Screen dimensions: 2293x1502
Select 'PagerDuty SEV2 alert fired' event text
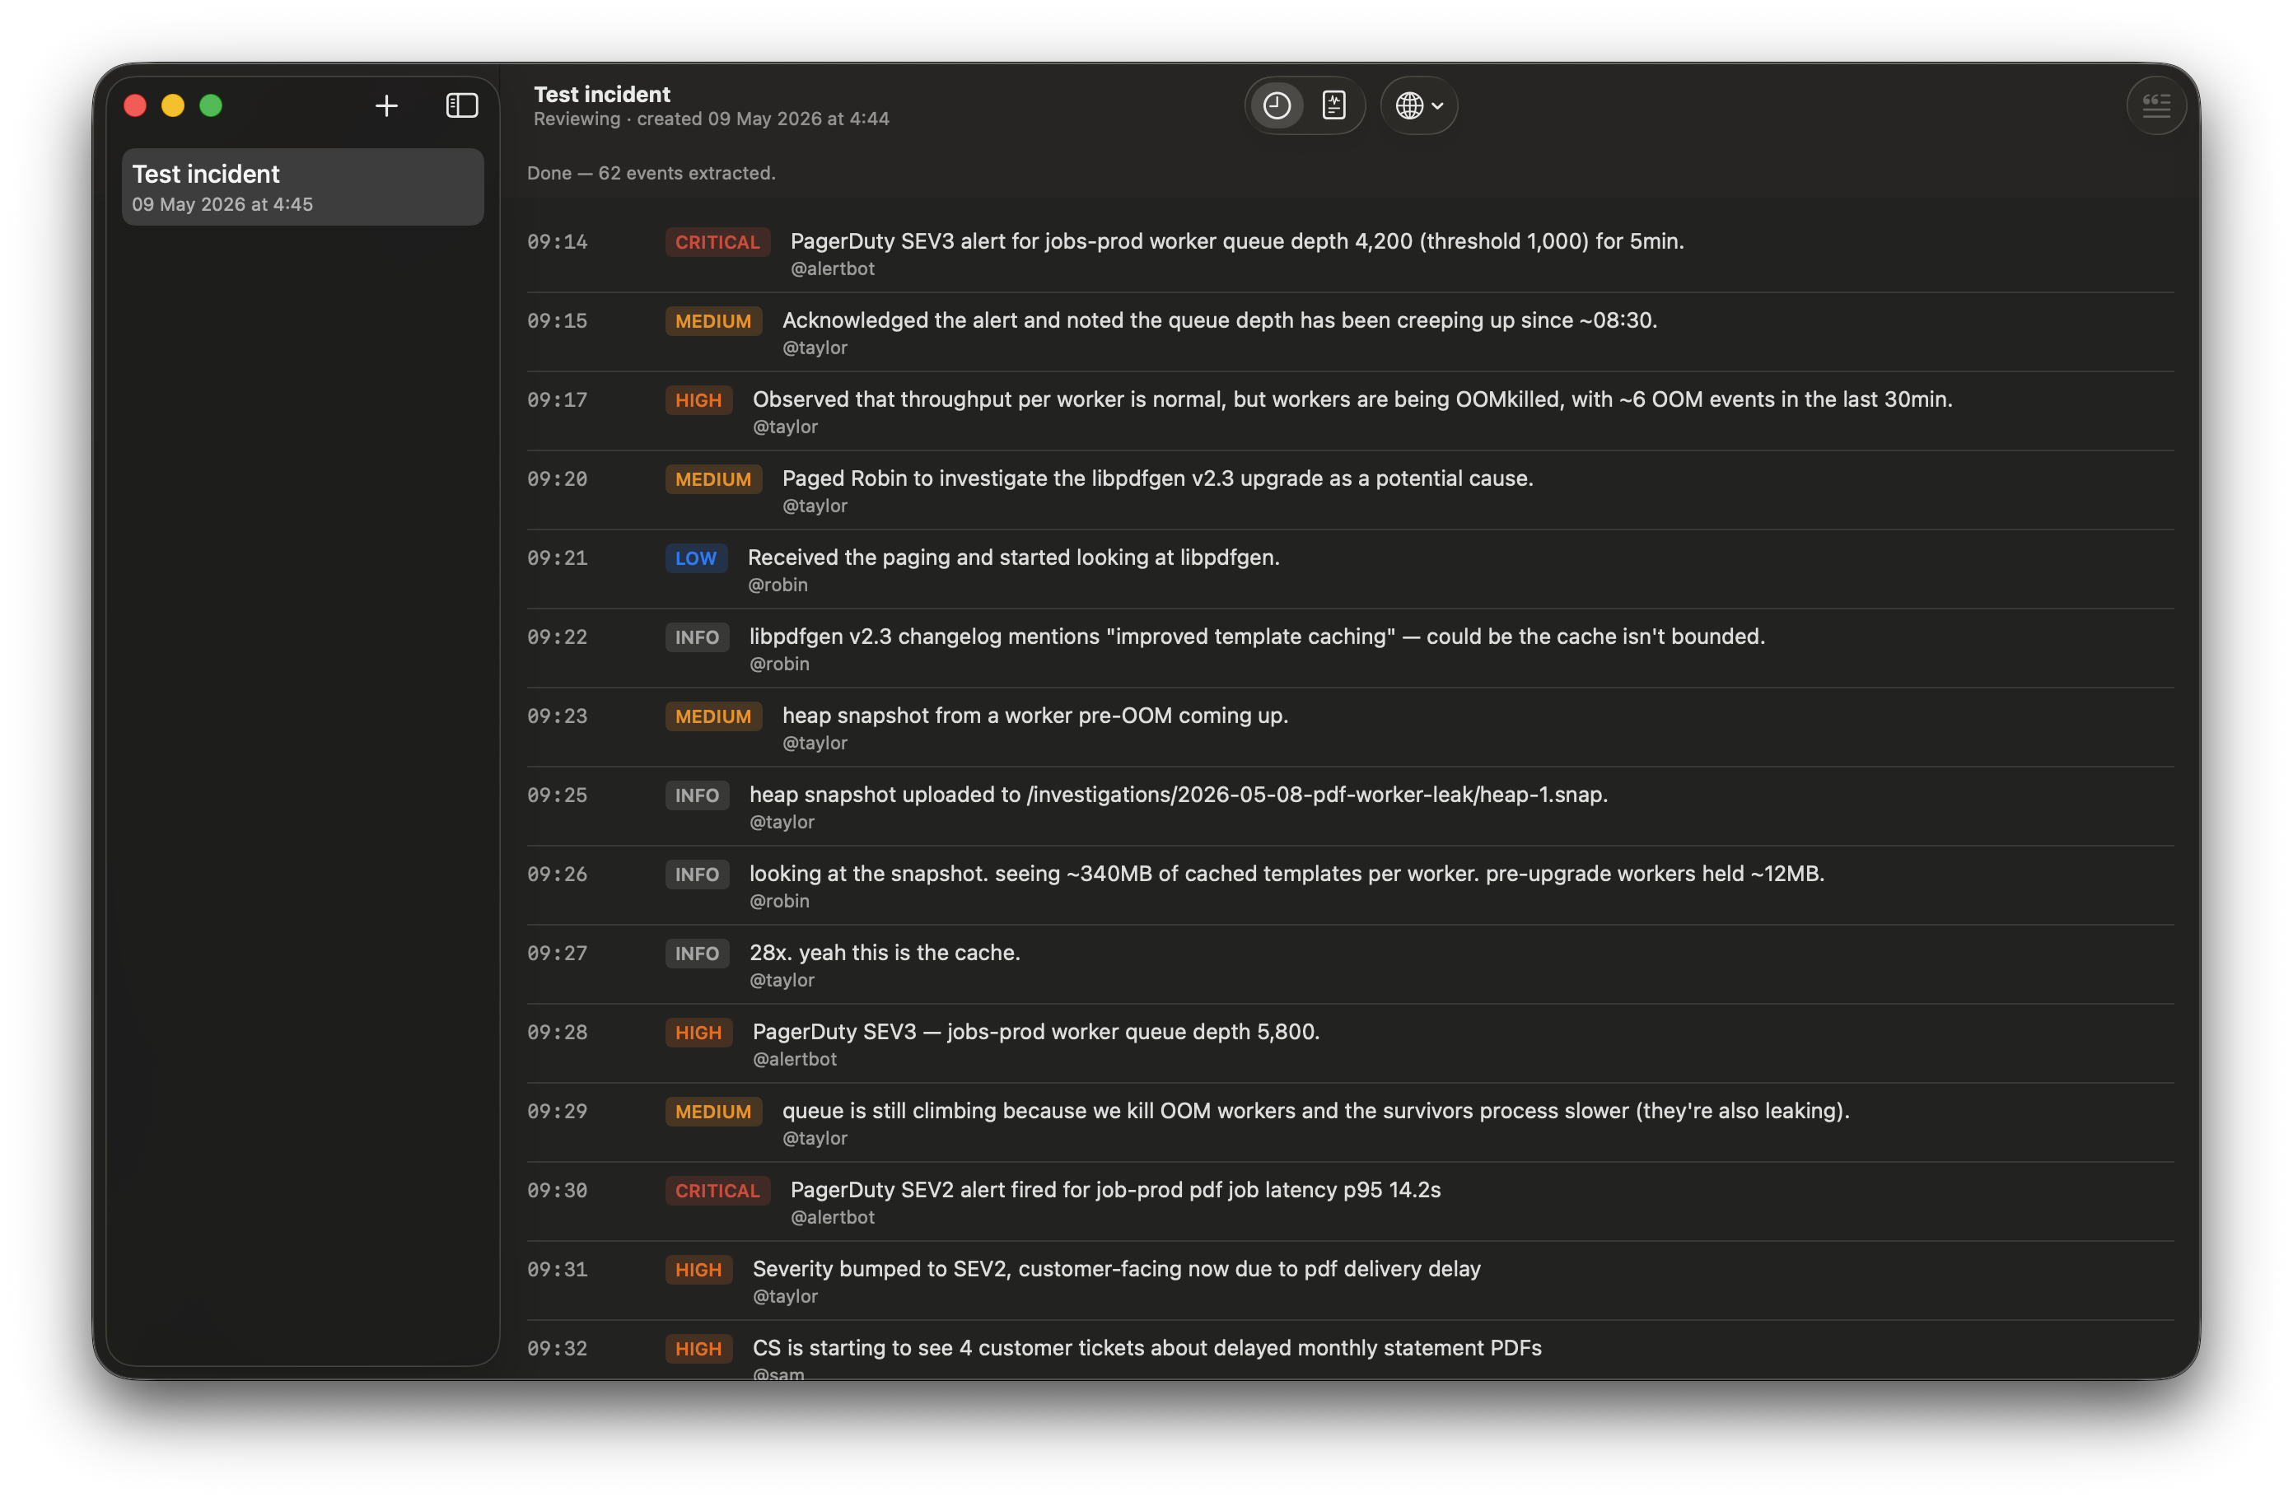1116,1189
